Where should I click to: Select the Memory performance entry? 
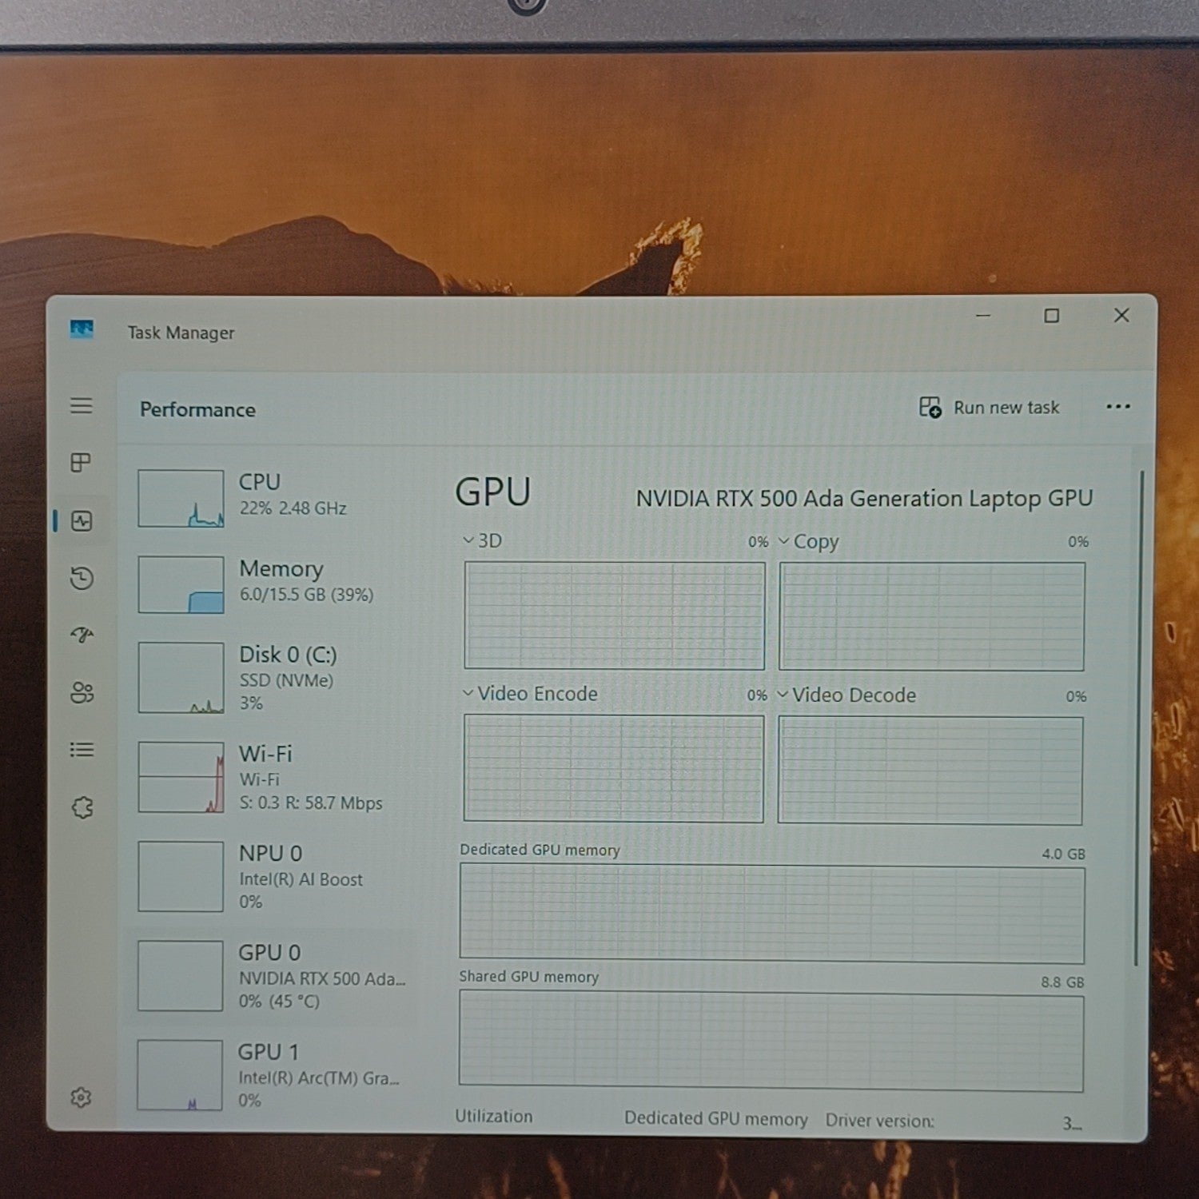272,584
